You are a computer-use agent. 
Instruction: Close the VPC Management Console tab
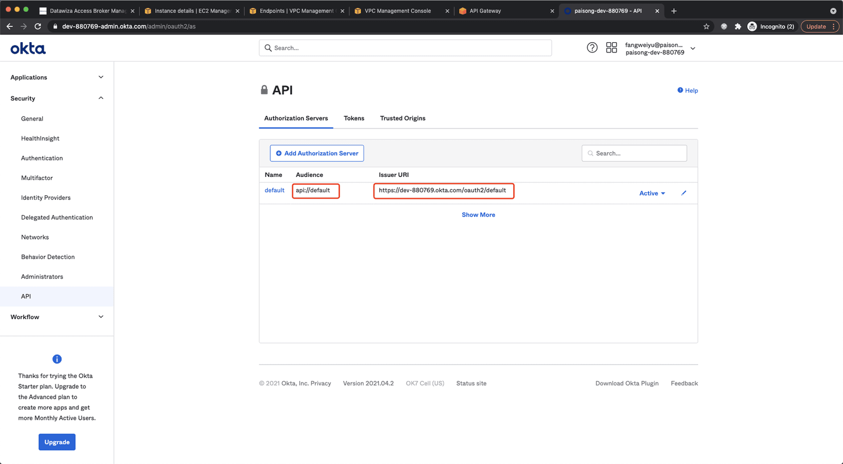(447, 11)
